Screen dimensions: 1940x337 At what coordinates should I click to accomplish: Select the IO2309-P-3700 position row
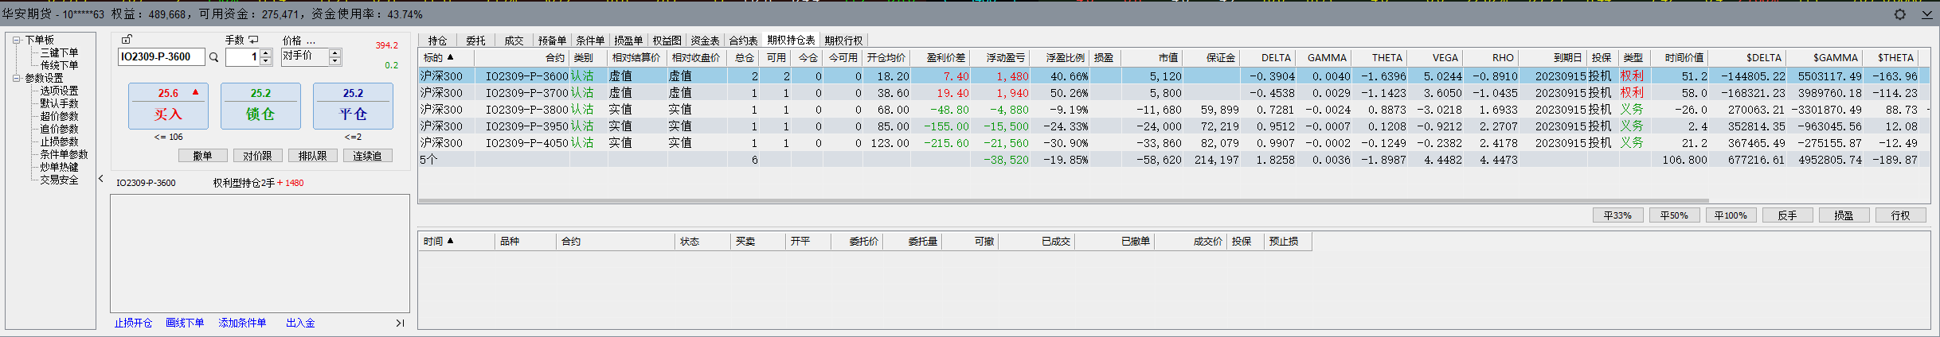[x=1174, y=92]
